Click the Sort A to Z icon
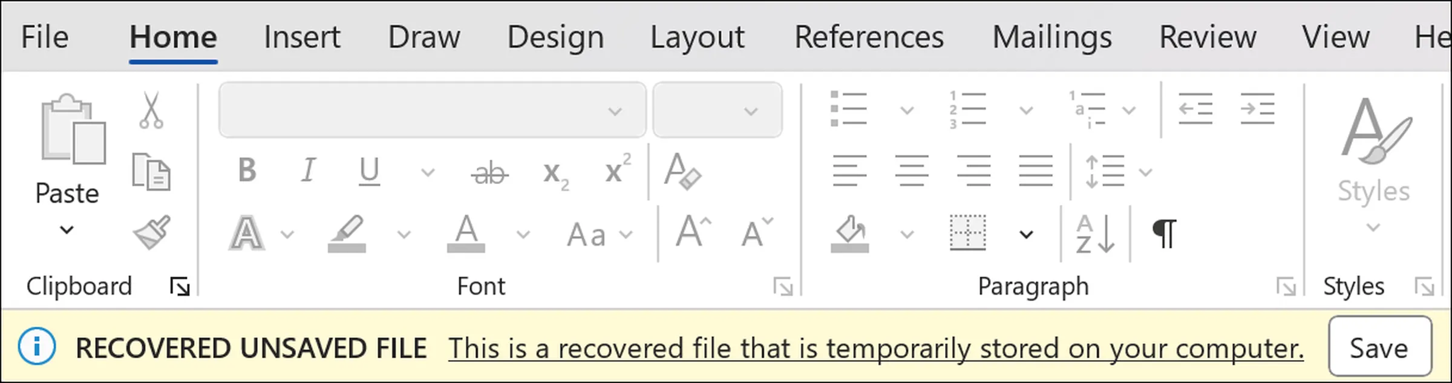This screenshot has height=383, width=1452. [x=1095, y=234]
